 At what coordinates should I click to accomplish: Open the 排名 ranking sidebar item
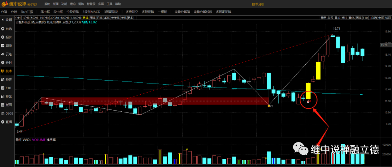(7, 96)
